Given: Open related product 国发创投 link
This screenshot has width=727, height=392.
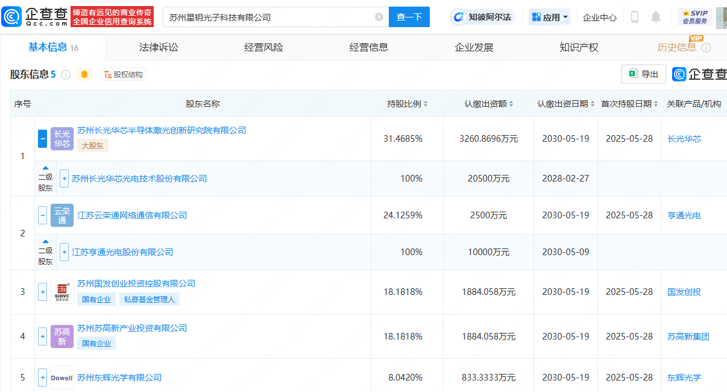Looking at the screenshot, I should point(684,292).
